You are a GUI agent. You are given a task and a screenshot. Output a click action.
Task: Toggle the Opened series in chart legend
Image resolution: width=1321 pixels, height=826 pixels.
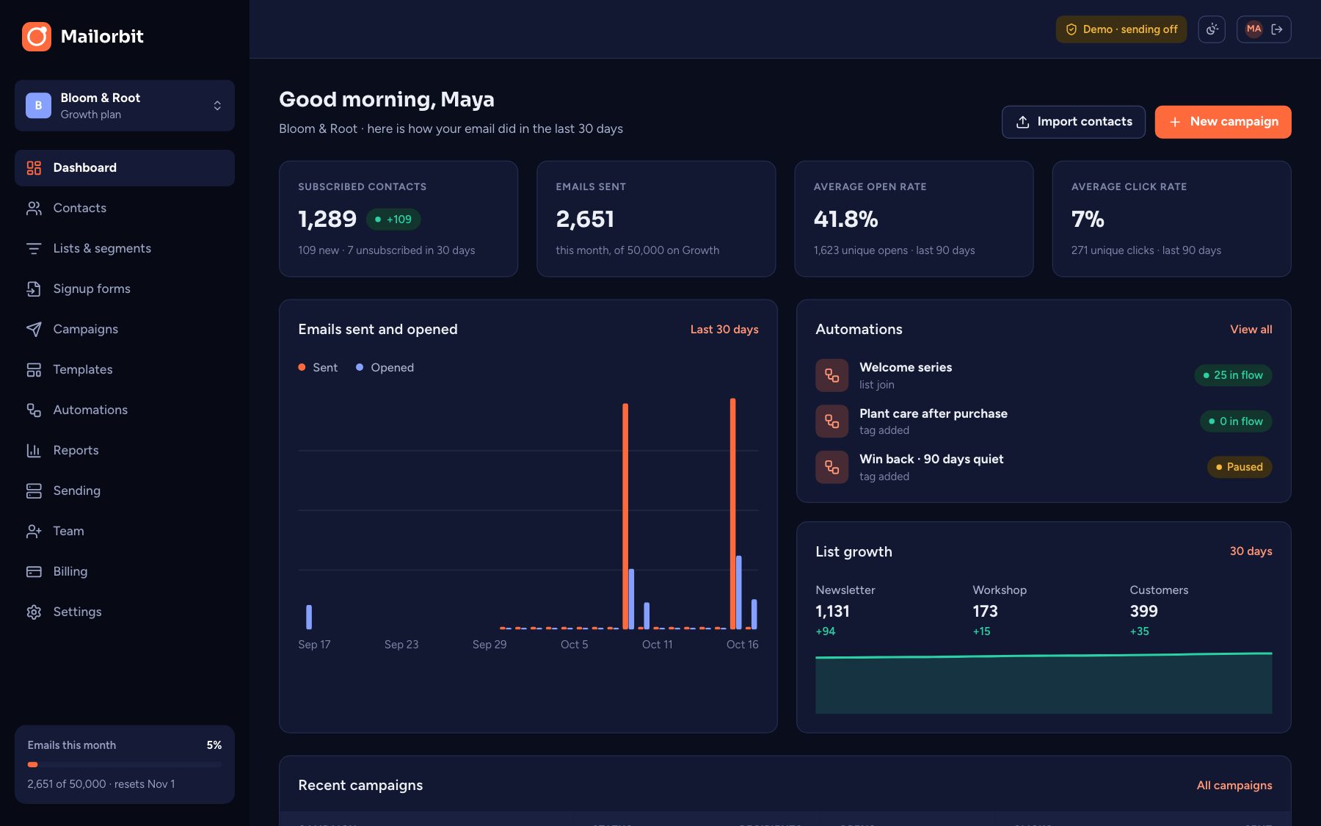tap(385, 368)
